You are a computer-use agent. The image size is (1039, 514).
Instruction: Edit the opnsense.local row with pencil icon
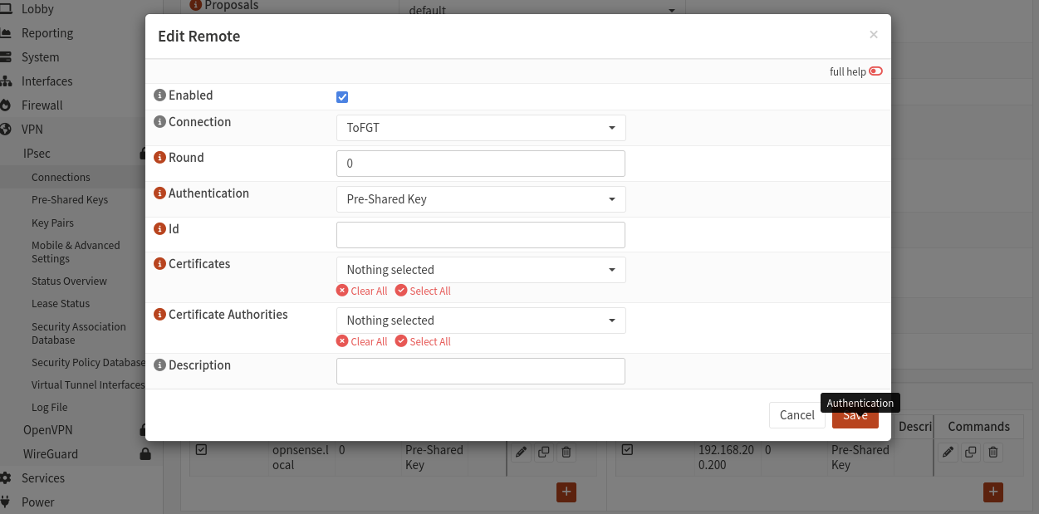521,453
